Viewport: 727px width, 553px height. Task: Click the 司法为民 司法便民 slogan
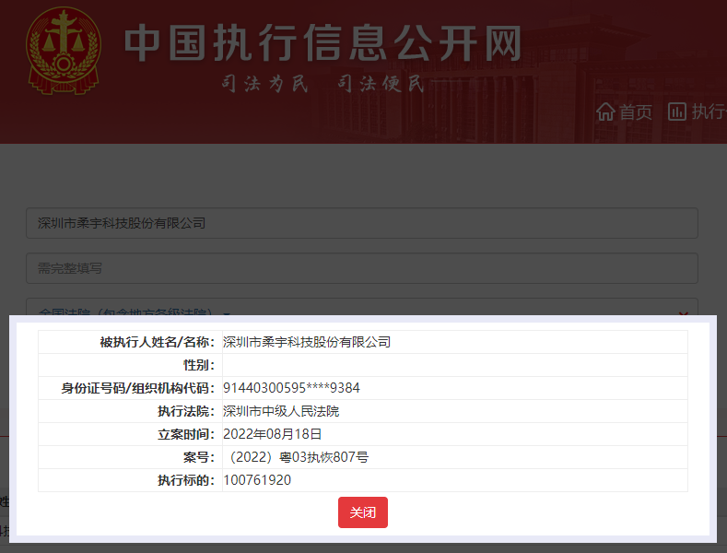point(322,84)
